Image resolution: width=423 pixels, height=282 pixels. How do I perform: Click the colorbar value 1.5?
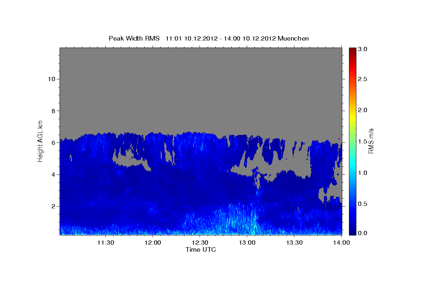click(363, 141)
